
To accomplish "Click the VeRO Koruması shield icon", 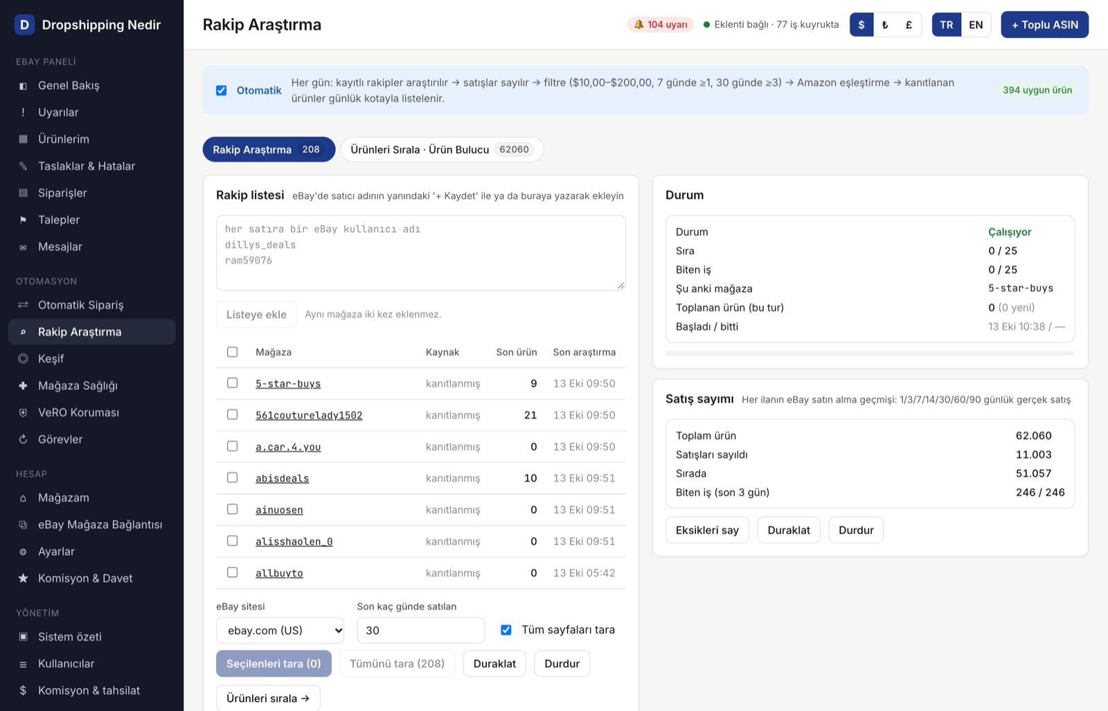I will [23, 413].
